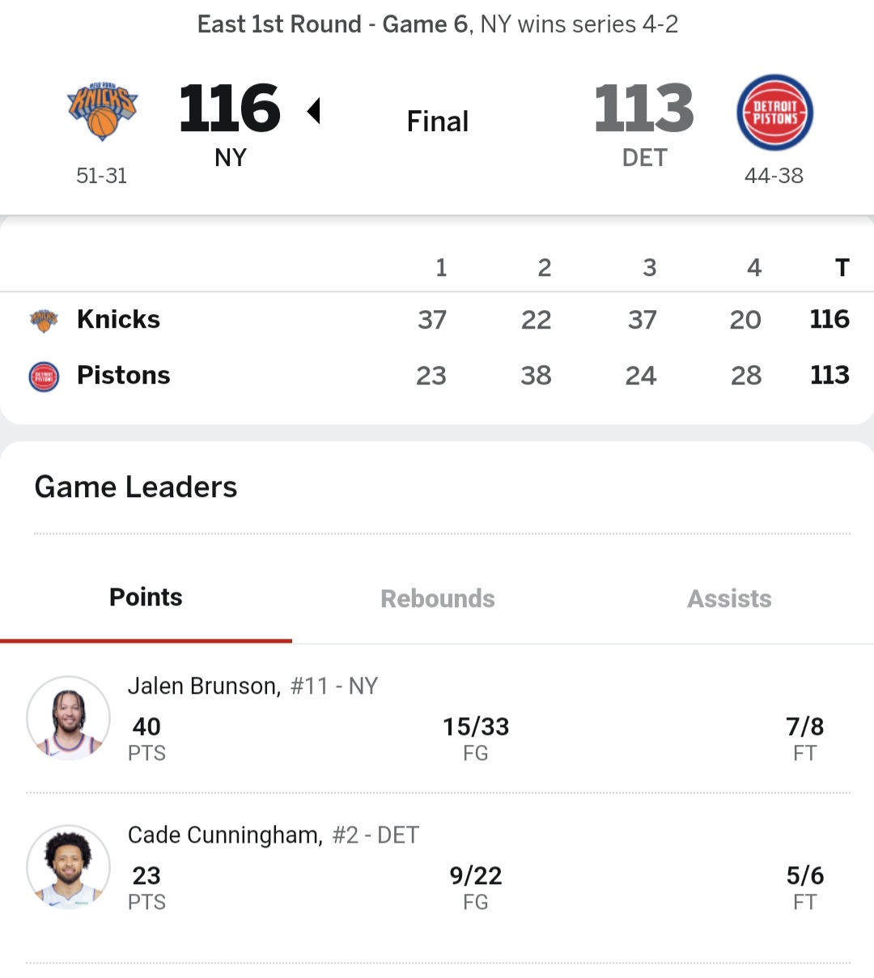Click the DET team abbreviation
Viewport: 874px width, 978px height.
[644, 157]
